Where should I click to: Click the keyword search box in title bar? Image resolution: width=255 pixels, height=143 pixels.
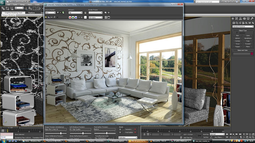207,2
